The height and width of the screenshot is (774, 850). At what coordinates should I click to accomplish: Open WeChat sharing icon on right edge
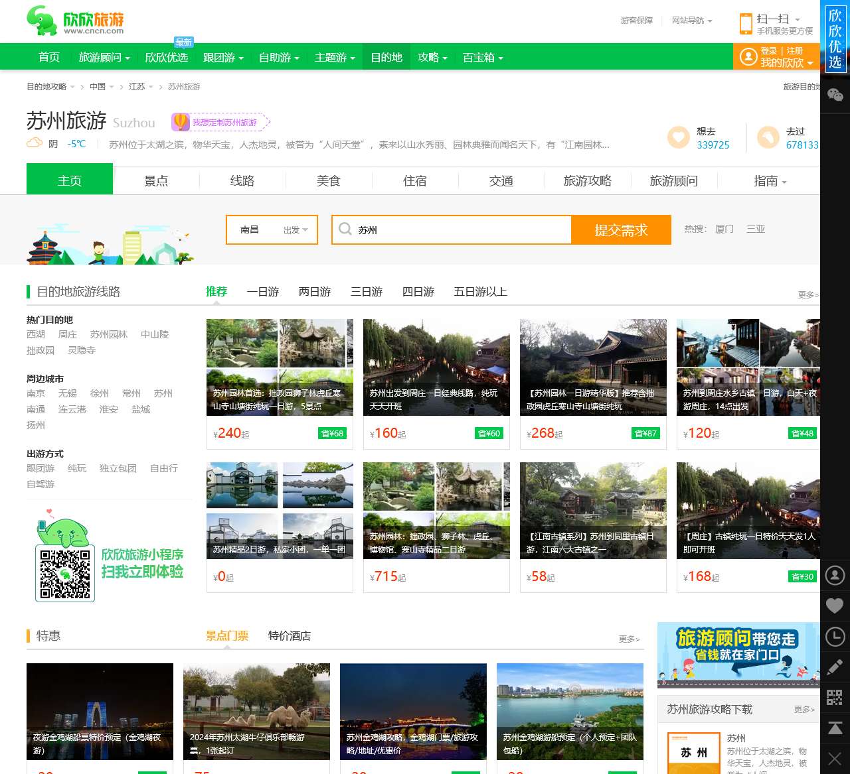click(835, 95)
